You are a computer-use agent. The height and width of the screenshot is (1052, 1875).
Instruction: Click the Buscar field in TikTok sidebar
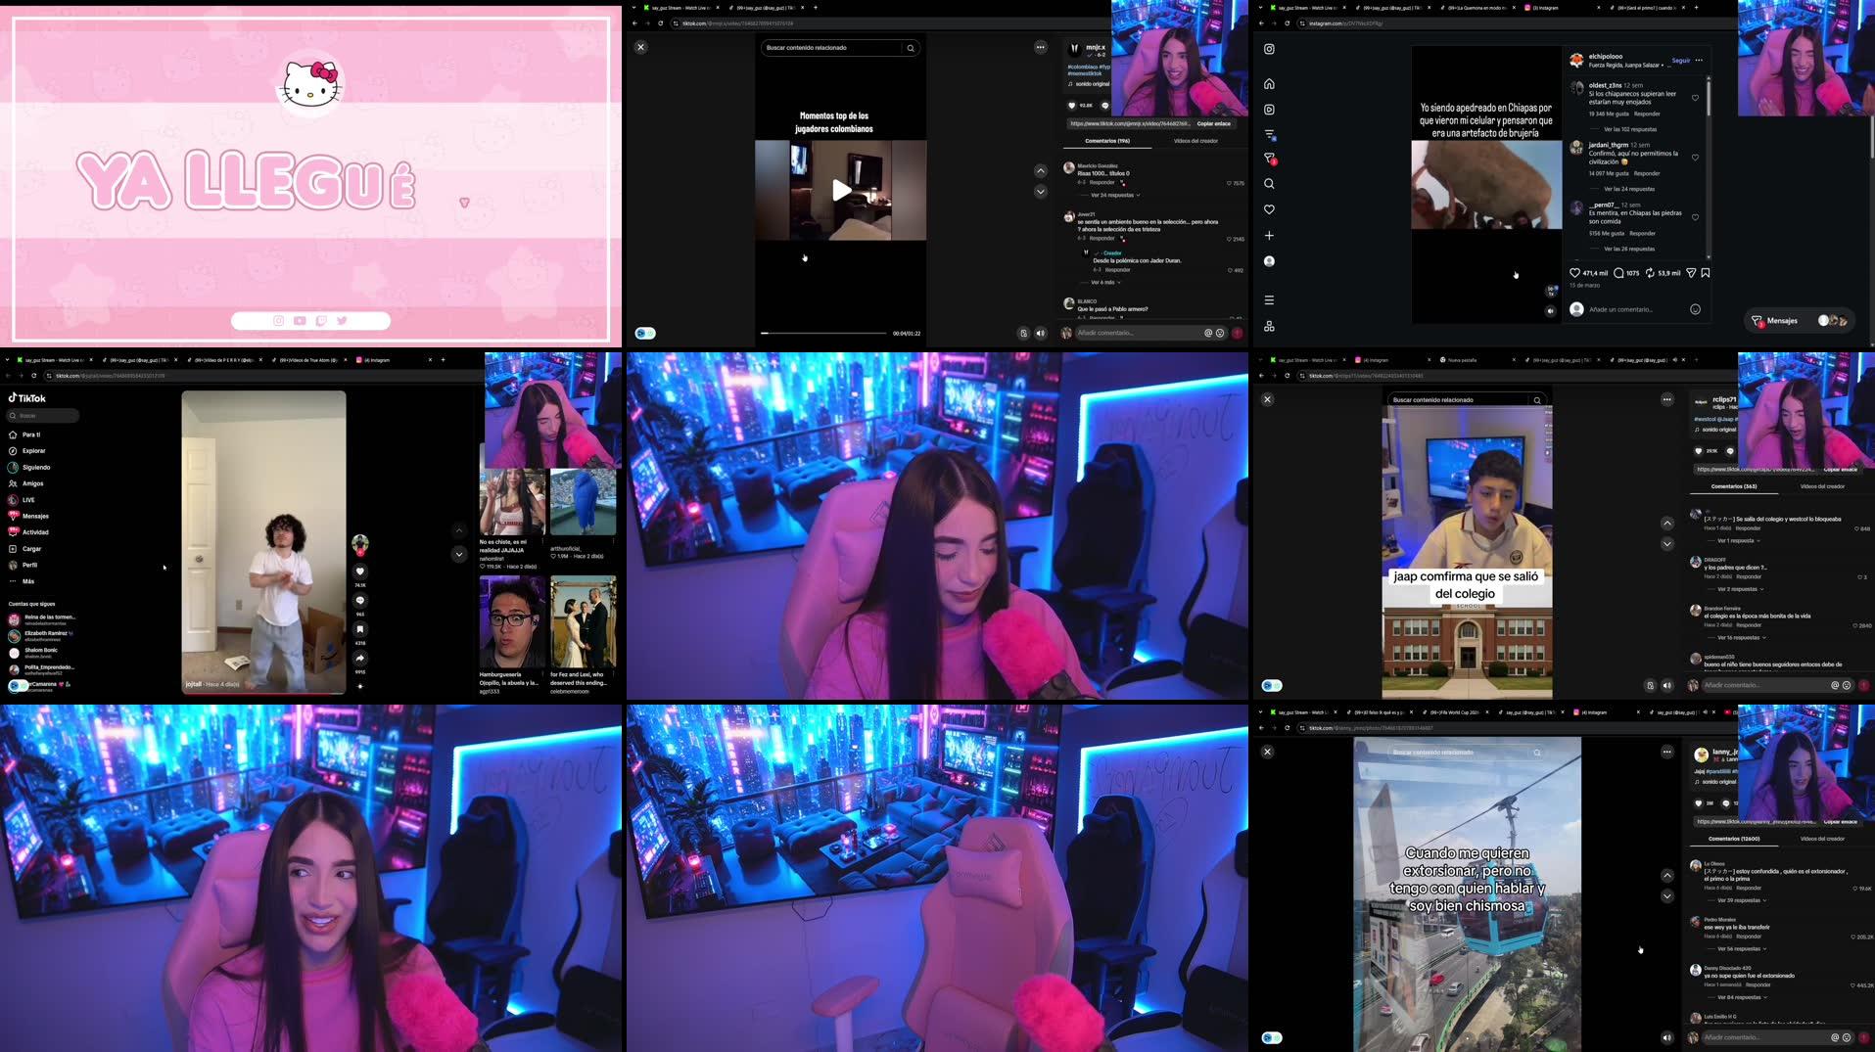(44, 416)
